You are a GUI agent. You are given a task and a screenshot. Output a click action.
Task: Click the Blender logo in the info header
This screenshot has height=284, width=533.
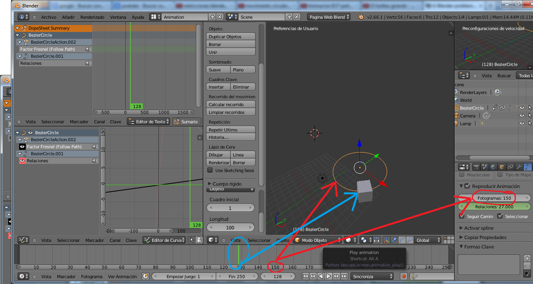point(361,17)
